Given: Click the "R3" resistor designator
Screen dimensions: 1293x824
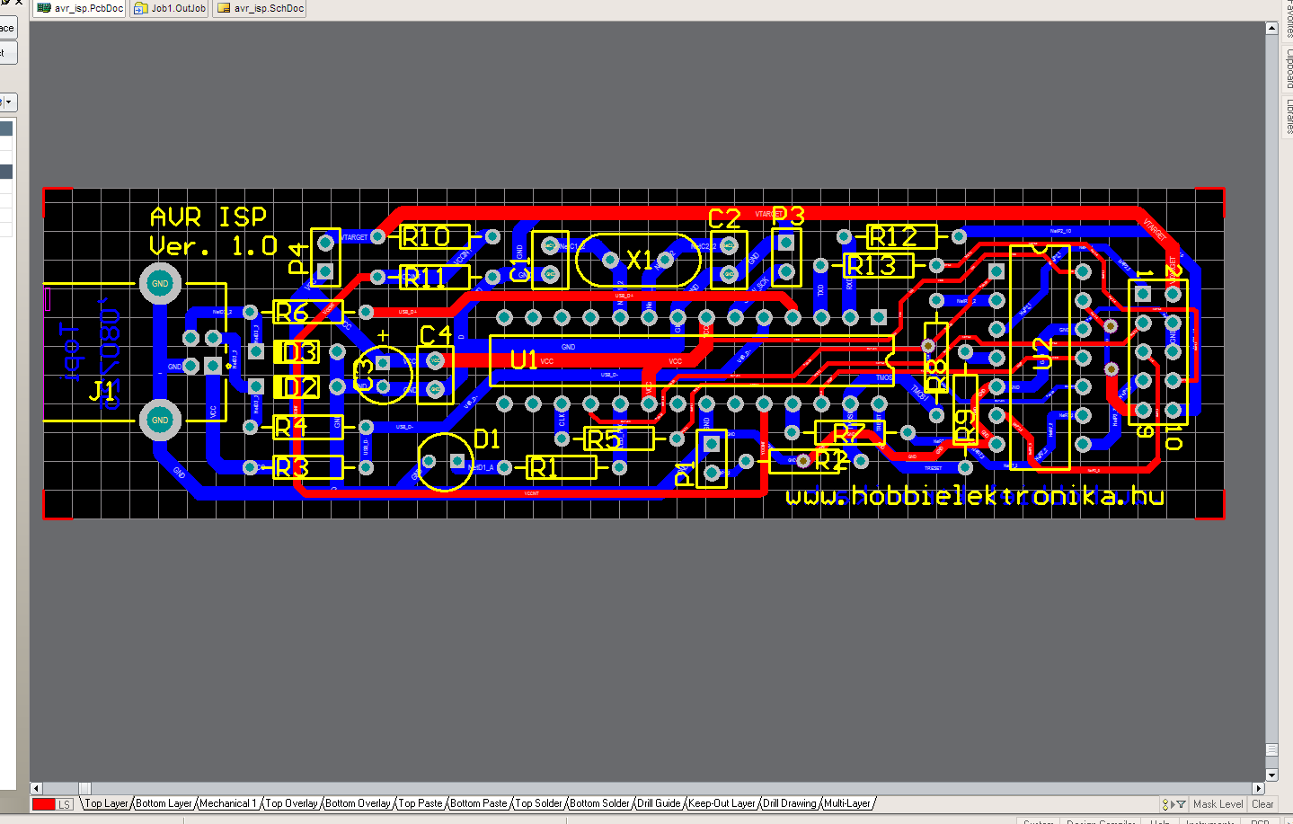Looking at the screenshot, I should 292,467.
